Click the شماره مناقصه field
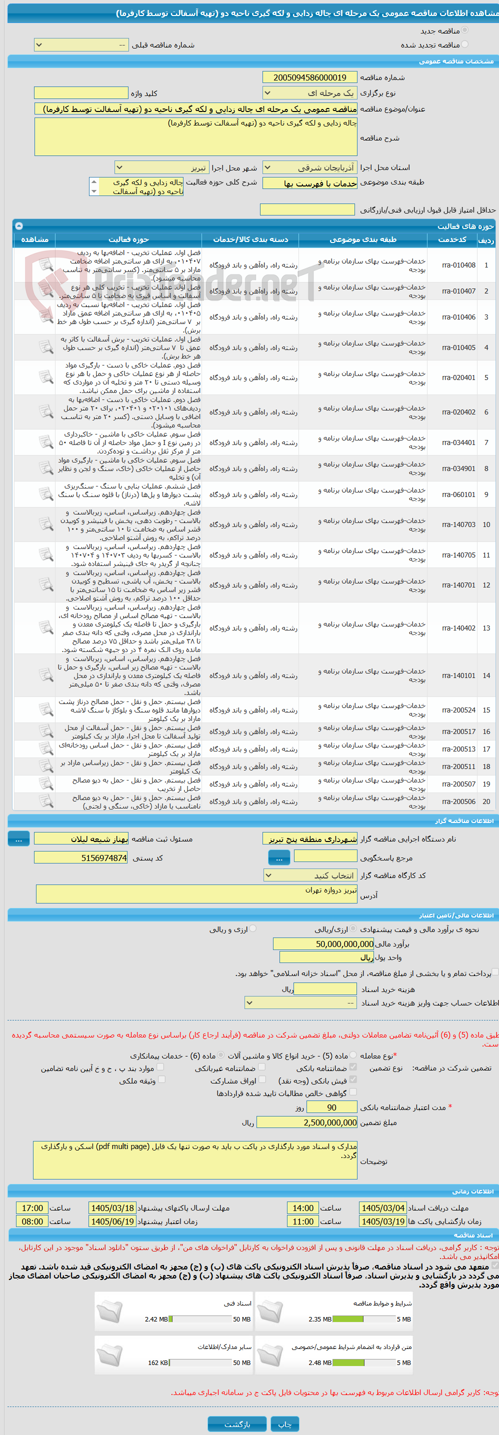Image resolution: width=499 pixels, height=1435 pixels. pos(309,77)
